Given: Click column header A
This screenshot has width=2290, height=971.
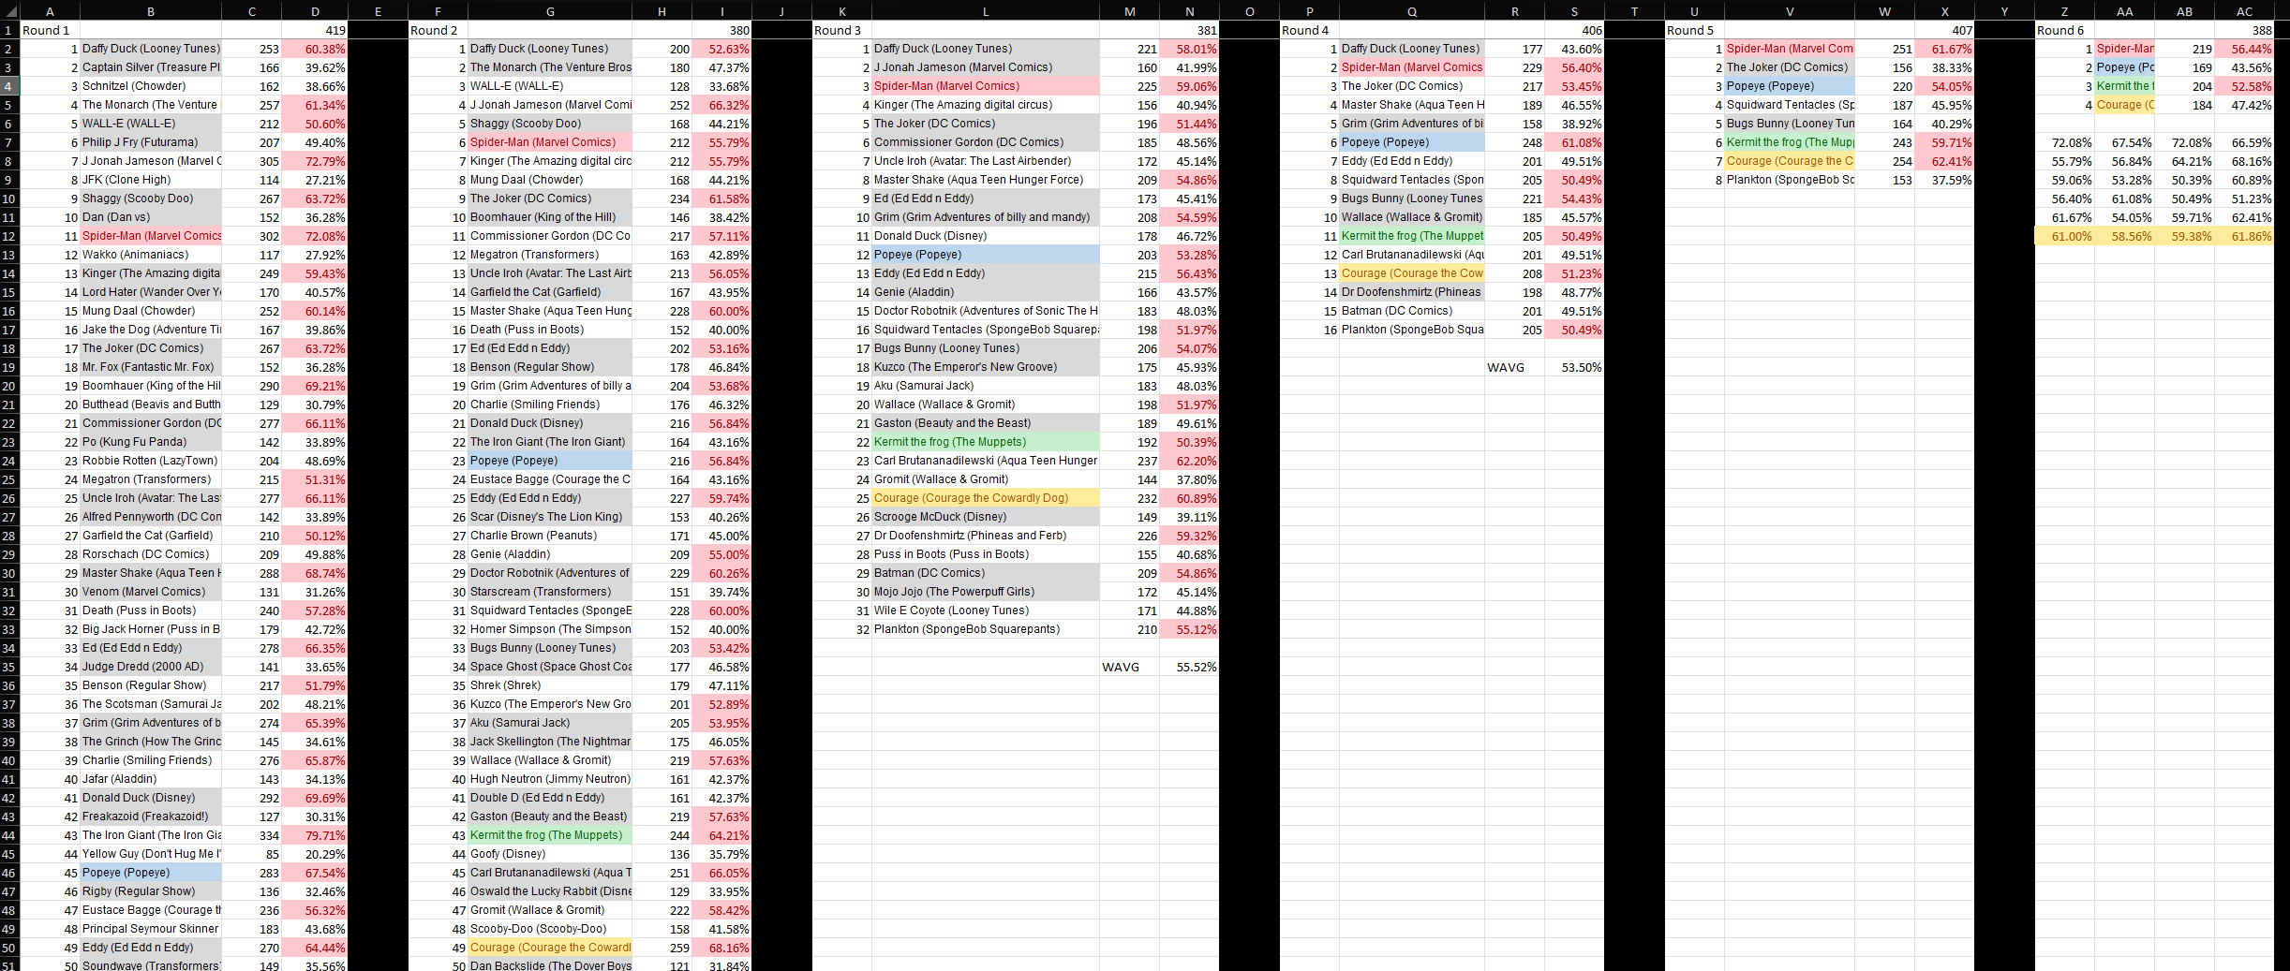Looking at the screenshot, I should (x=50, y=11).
